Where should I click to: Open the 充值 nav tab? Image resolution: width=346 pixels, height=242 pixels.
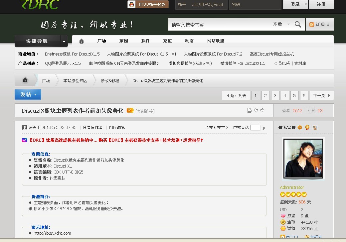pos(167,41)
